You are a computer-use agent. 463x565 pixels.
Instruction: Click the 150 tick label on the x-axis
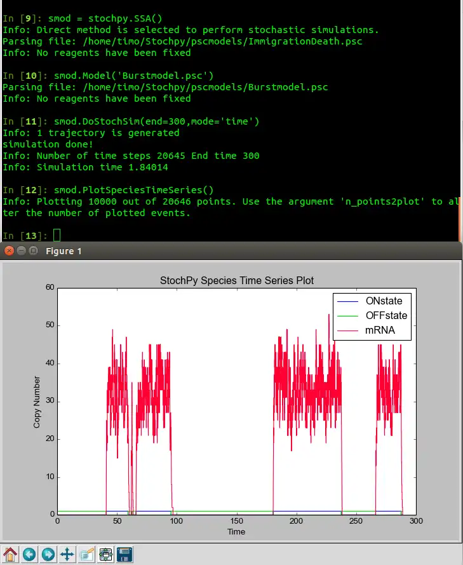[x=236, y=521]
